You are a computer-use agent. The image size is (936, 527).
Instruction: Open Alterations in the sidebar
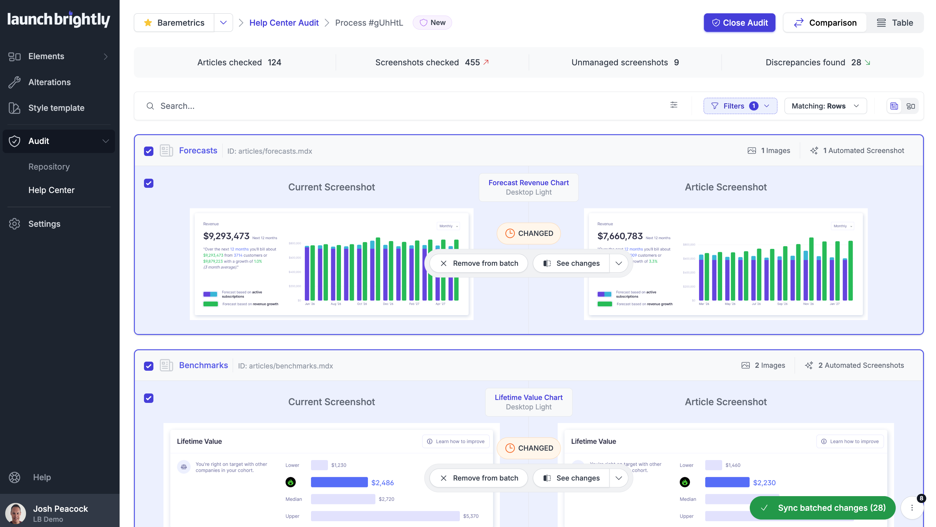click(x=58, y=82)
